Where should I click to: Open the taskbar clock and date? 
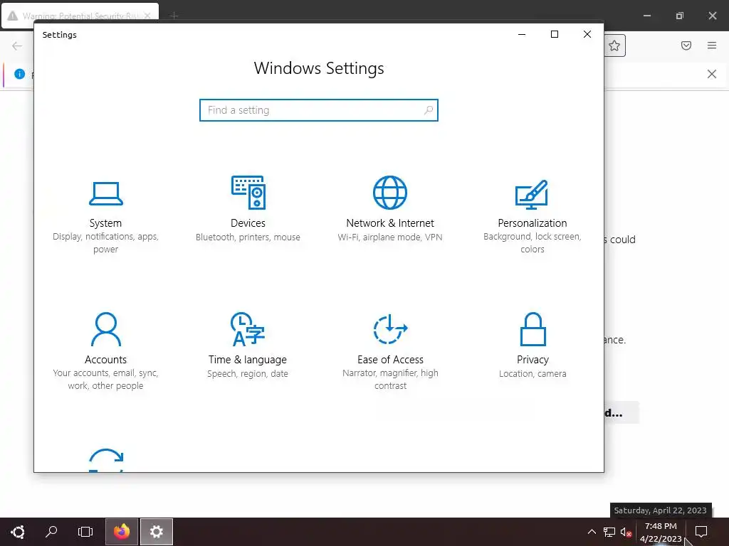coord(661,532)
